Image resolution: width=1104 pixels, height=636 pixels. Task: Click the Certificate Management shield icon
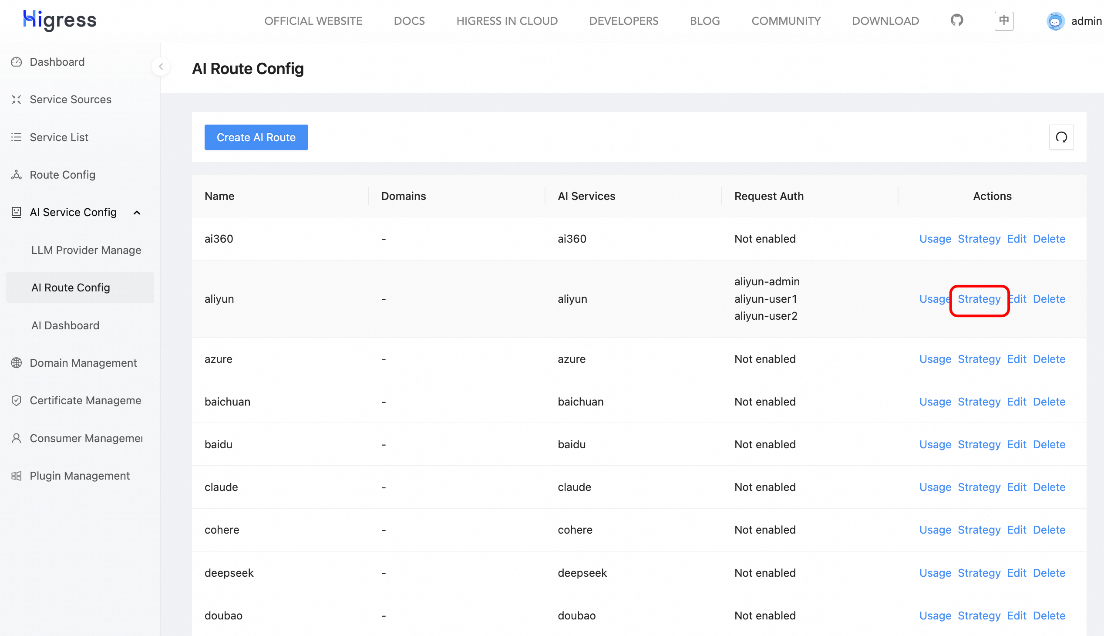[17, 400]
